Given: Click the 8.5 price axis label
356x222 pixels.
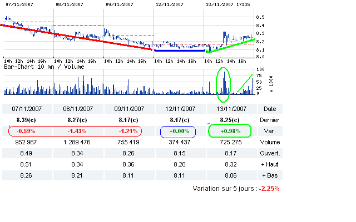Looking at the screenshot, I should tap(260, 17).
